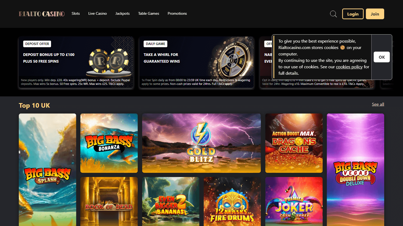
Task: Click the casino chips image on deposit offer
Action: (109, 63)
